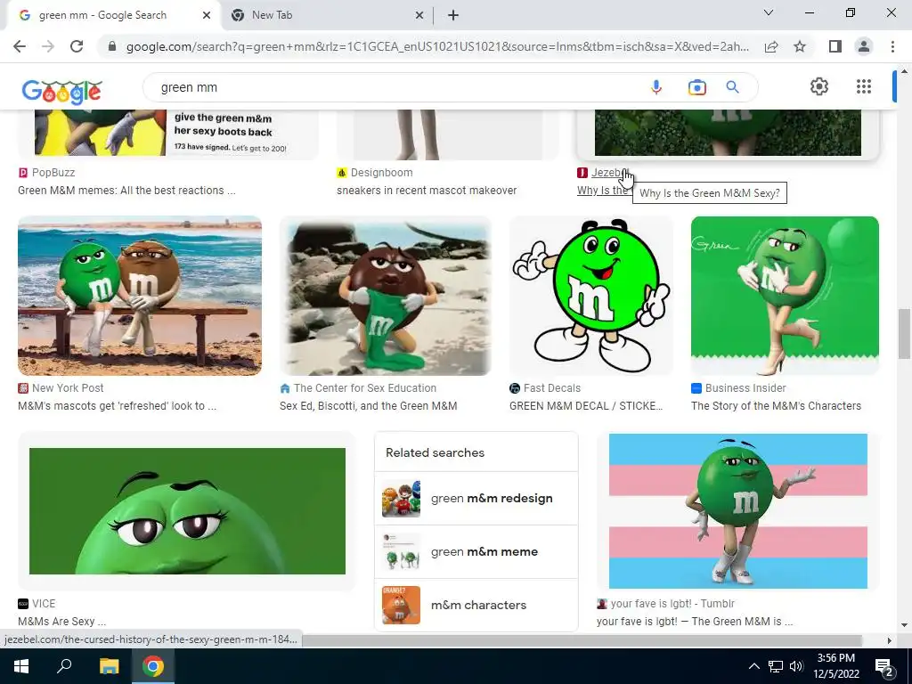Viewport: 912px width, 684px height.
Task: Open the Tumblr flag M&M image
Action: (x=737, y=510)
